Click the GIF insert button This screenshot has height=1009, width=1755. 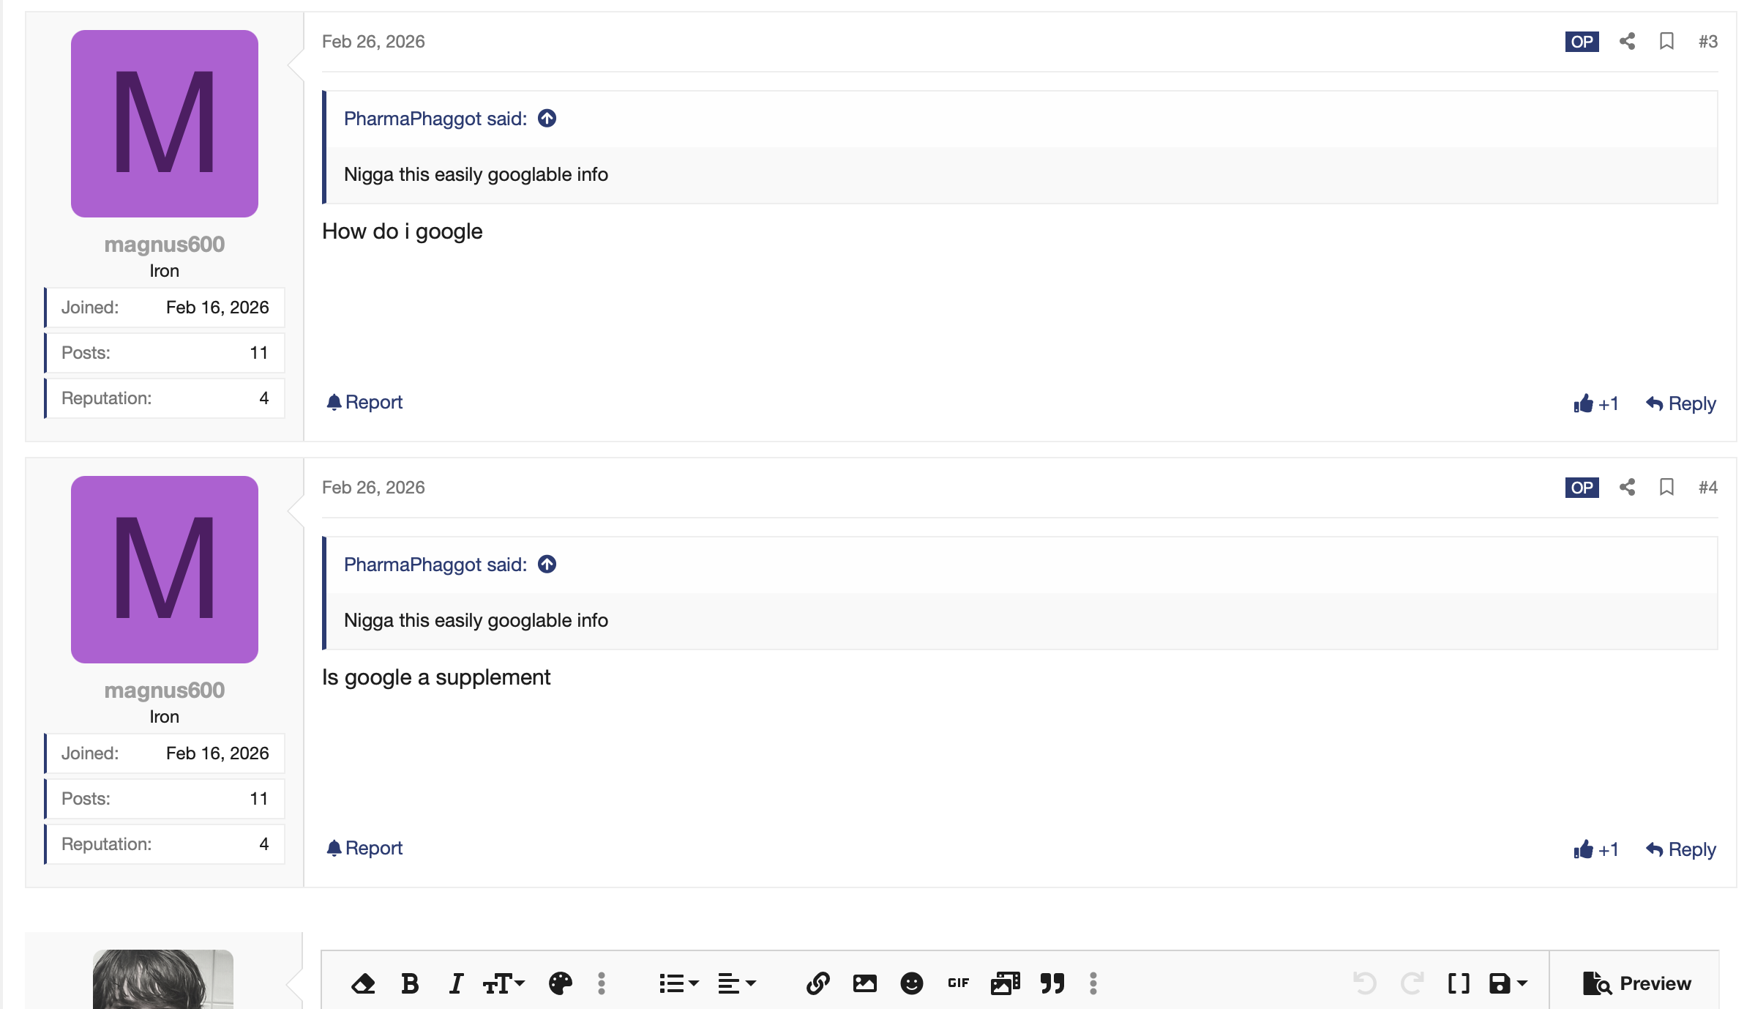pyautogui.click(x=958, y=983)
